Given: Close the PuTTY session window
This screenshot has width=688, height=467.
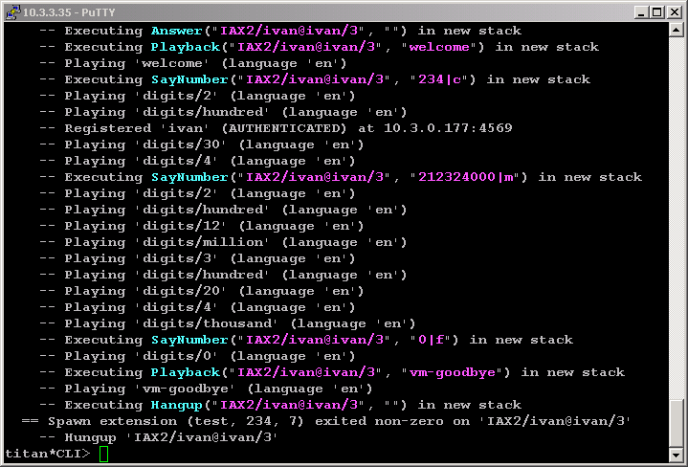Looking at the screenshot, I should click(x=674, y=11).
